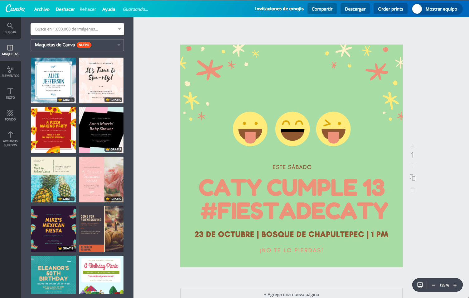Delete page with trash icon
Viewport: 469px width, 298px height.
pyautogui.click(x=413, y=190)
